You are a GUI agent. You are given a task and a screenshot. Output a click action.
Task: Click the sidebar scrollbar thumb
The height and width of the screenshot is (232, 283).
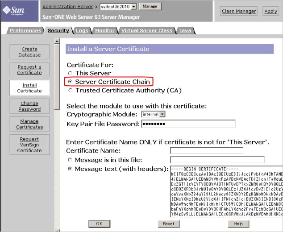(57, 77)
